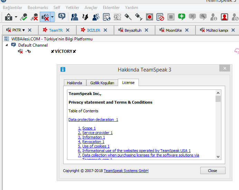Close the İKİZLER server tab
The image size is (239, 190).
coord(105,30)
